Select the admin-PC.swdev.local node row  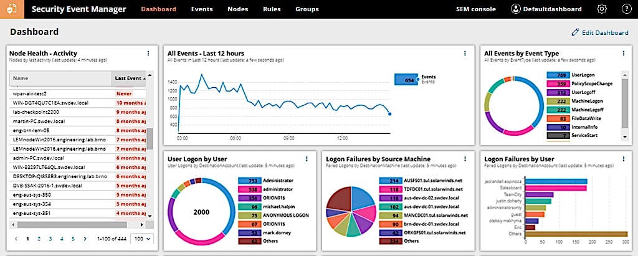click(x=78, y=158)
